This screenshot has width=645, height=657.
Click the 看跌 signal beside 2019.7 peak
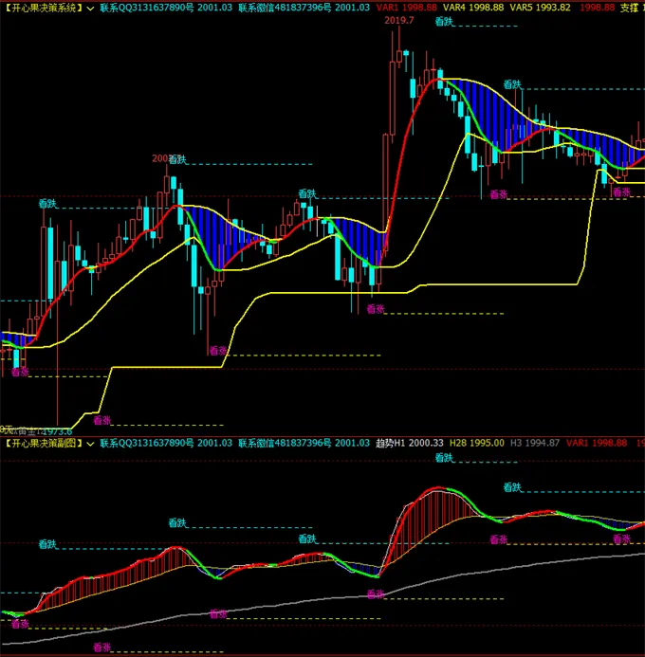click(x=444, y=22)
